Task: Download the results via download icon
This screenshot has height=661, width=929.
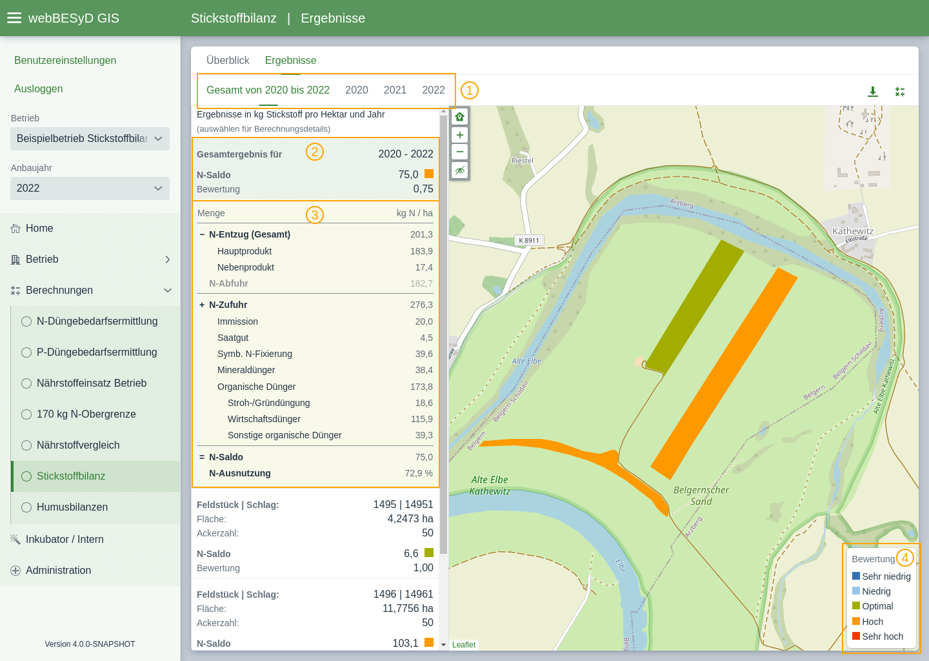Action: coord(873,92)
